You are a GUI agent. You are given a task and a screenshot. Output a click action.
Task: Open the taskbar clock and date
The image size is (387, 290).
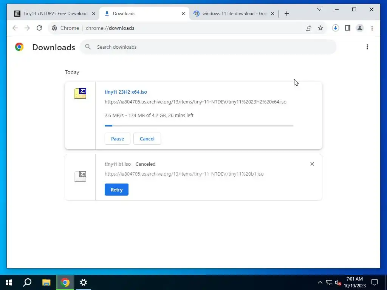[354, 282]
